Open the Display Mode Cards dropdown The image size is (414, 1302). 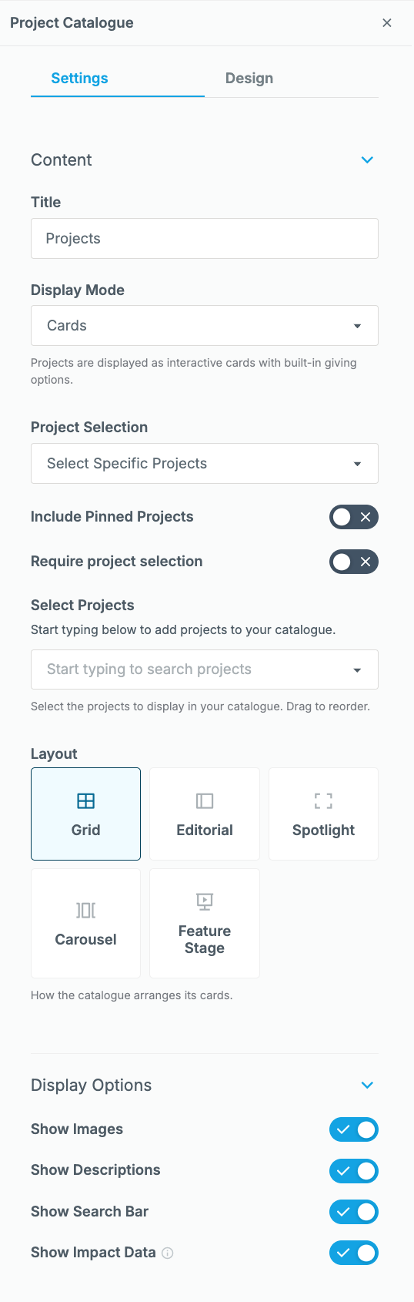pos(205,326)
